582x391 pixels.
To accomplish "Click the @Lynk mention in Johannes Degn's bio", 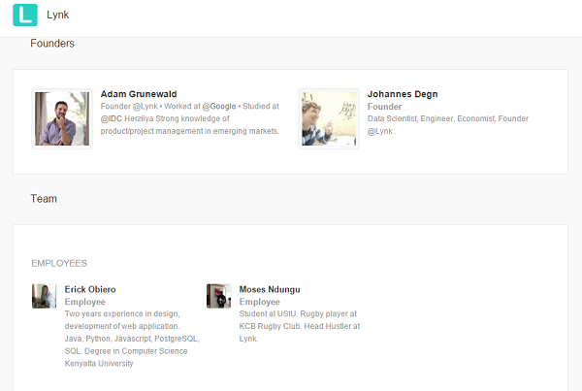I will click(379, 131).
